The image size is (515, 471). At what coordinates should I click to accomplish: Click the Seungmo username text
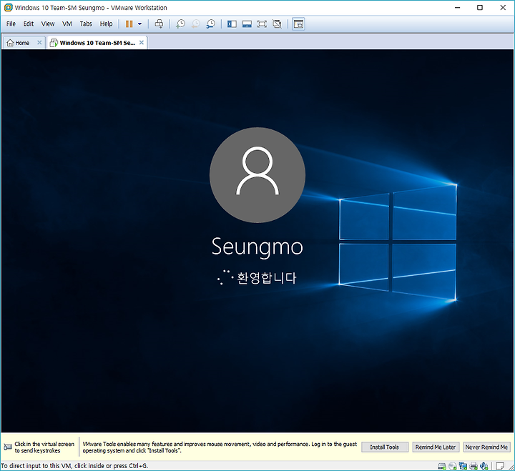point(257,247)
